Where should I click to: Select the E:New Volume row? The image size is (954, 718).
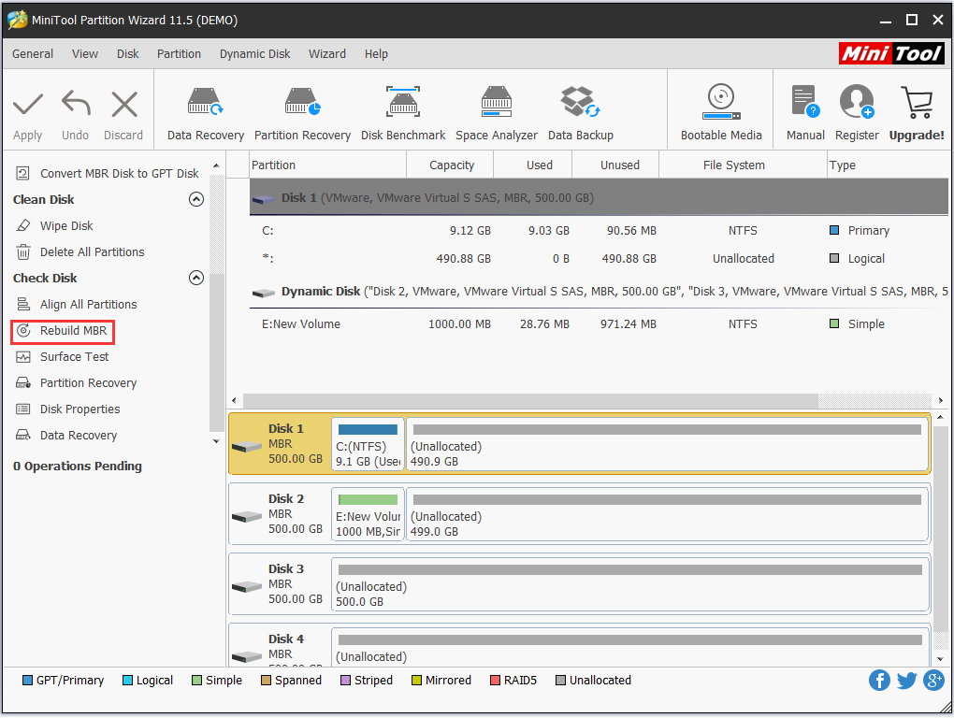[x=599, y=324]
